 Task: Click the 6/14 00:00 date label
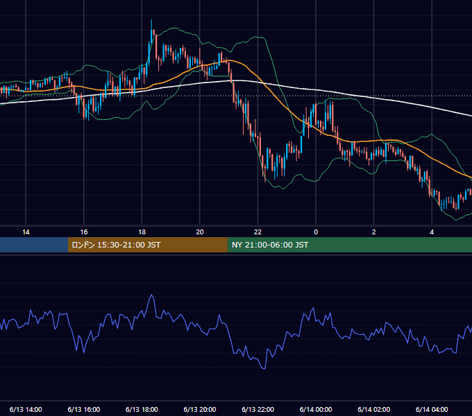point(316,409)
